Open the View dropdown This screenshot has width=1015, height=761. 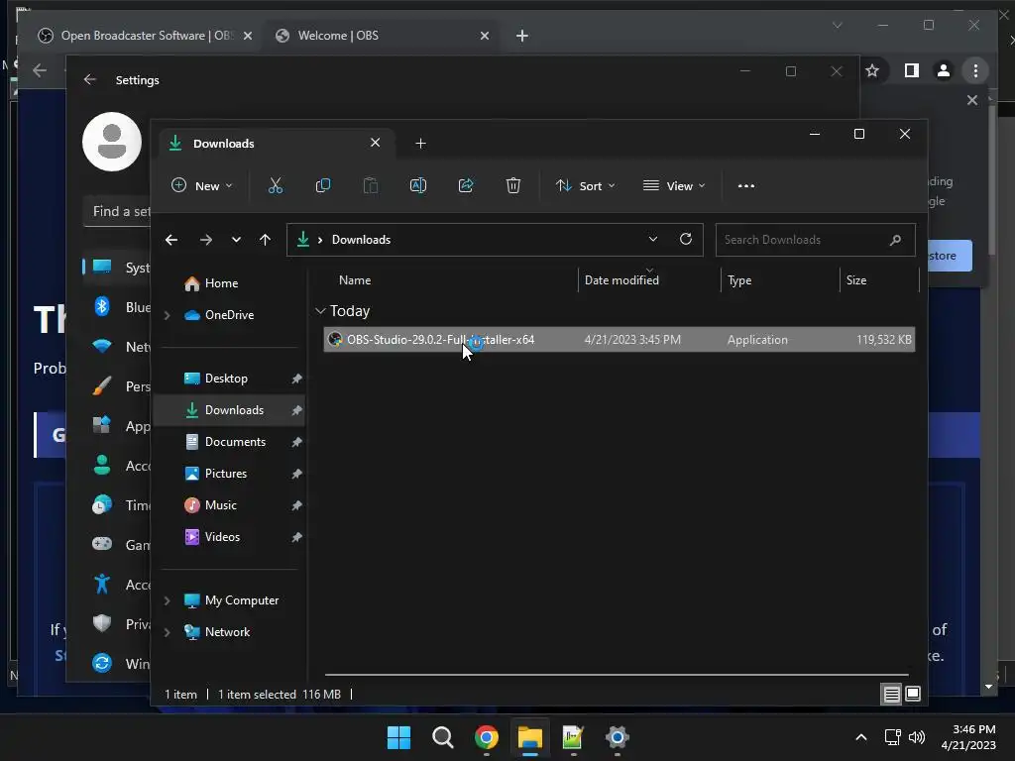point(674,185)
